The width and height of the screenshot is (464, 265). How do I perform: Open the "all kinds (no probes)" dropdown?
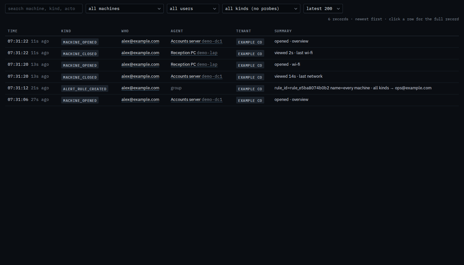[x=261, y=8]
